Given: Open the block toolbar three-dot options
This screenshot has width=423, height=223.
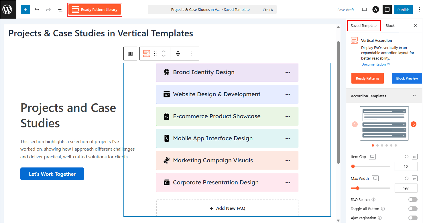Looking at the screenshot, I should click(192, 54).
